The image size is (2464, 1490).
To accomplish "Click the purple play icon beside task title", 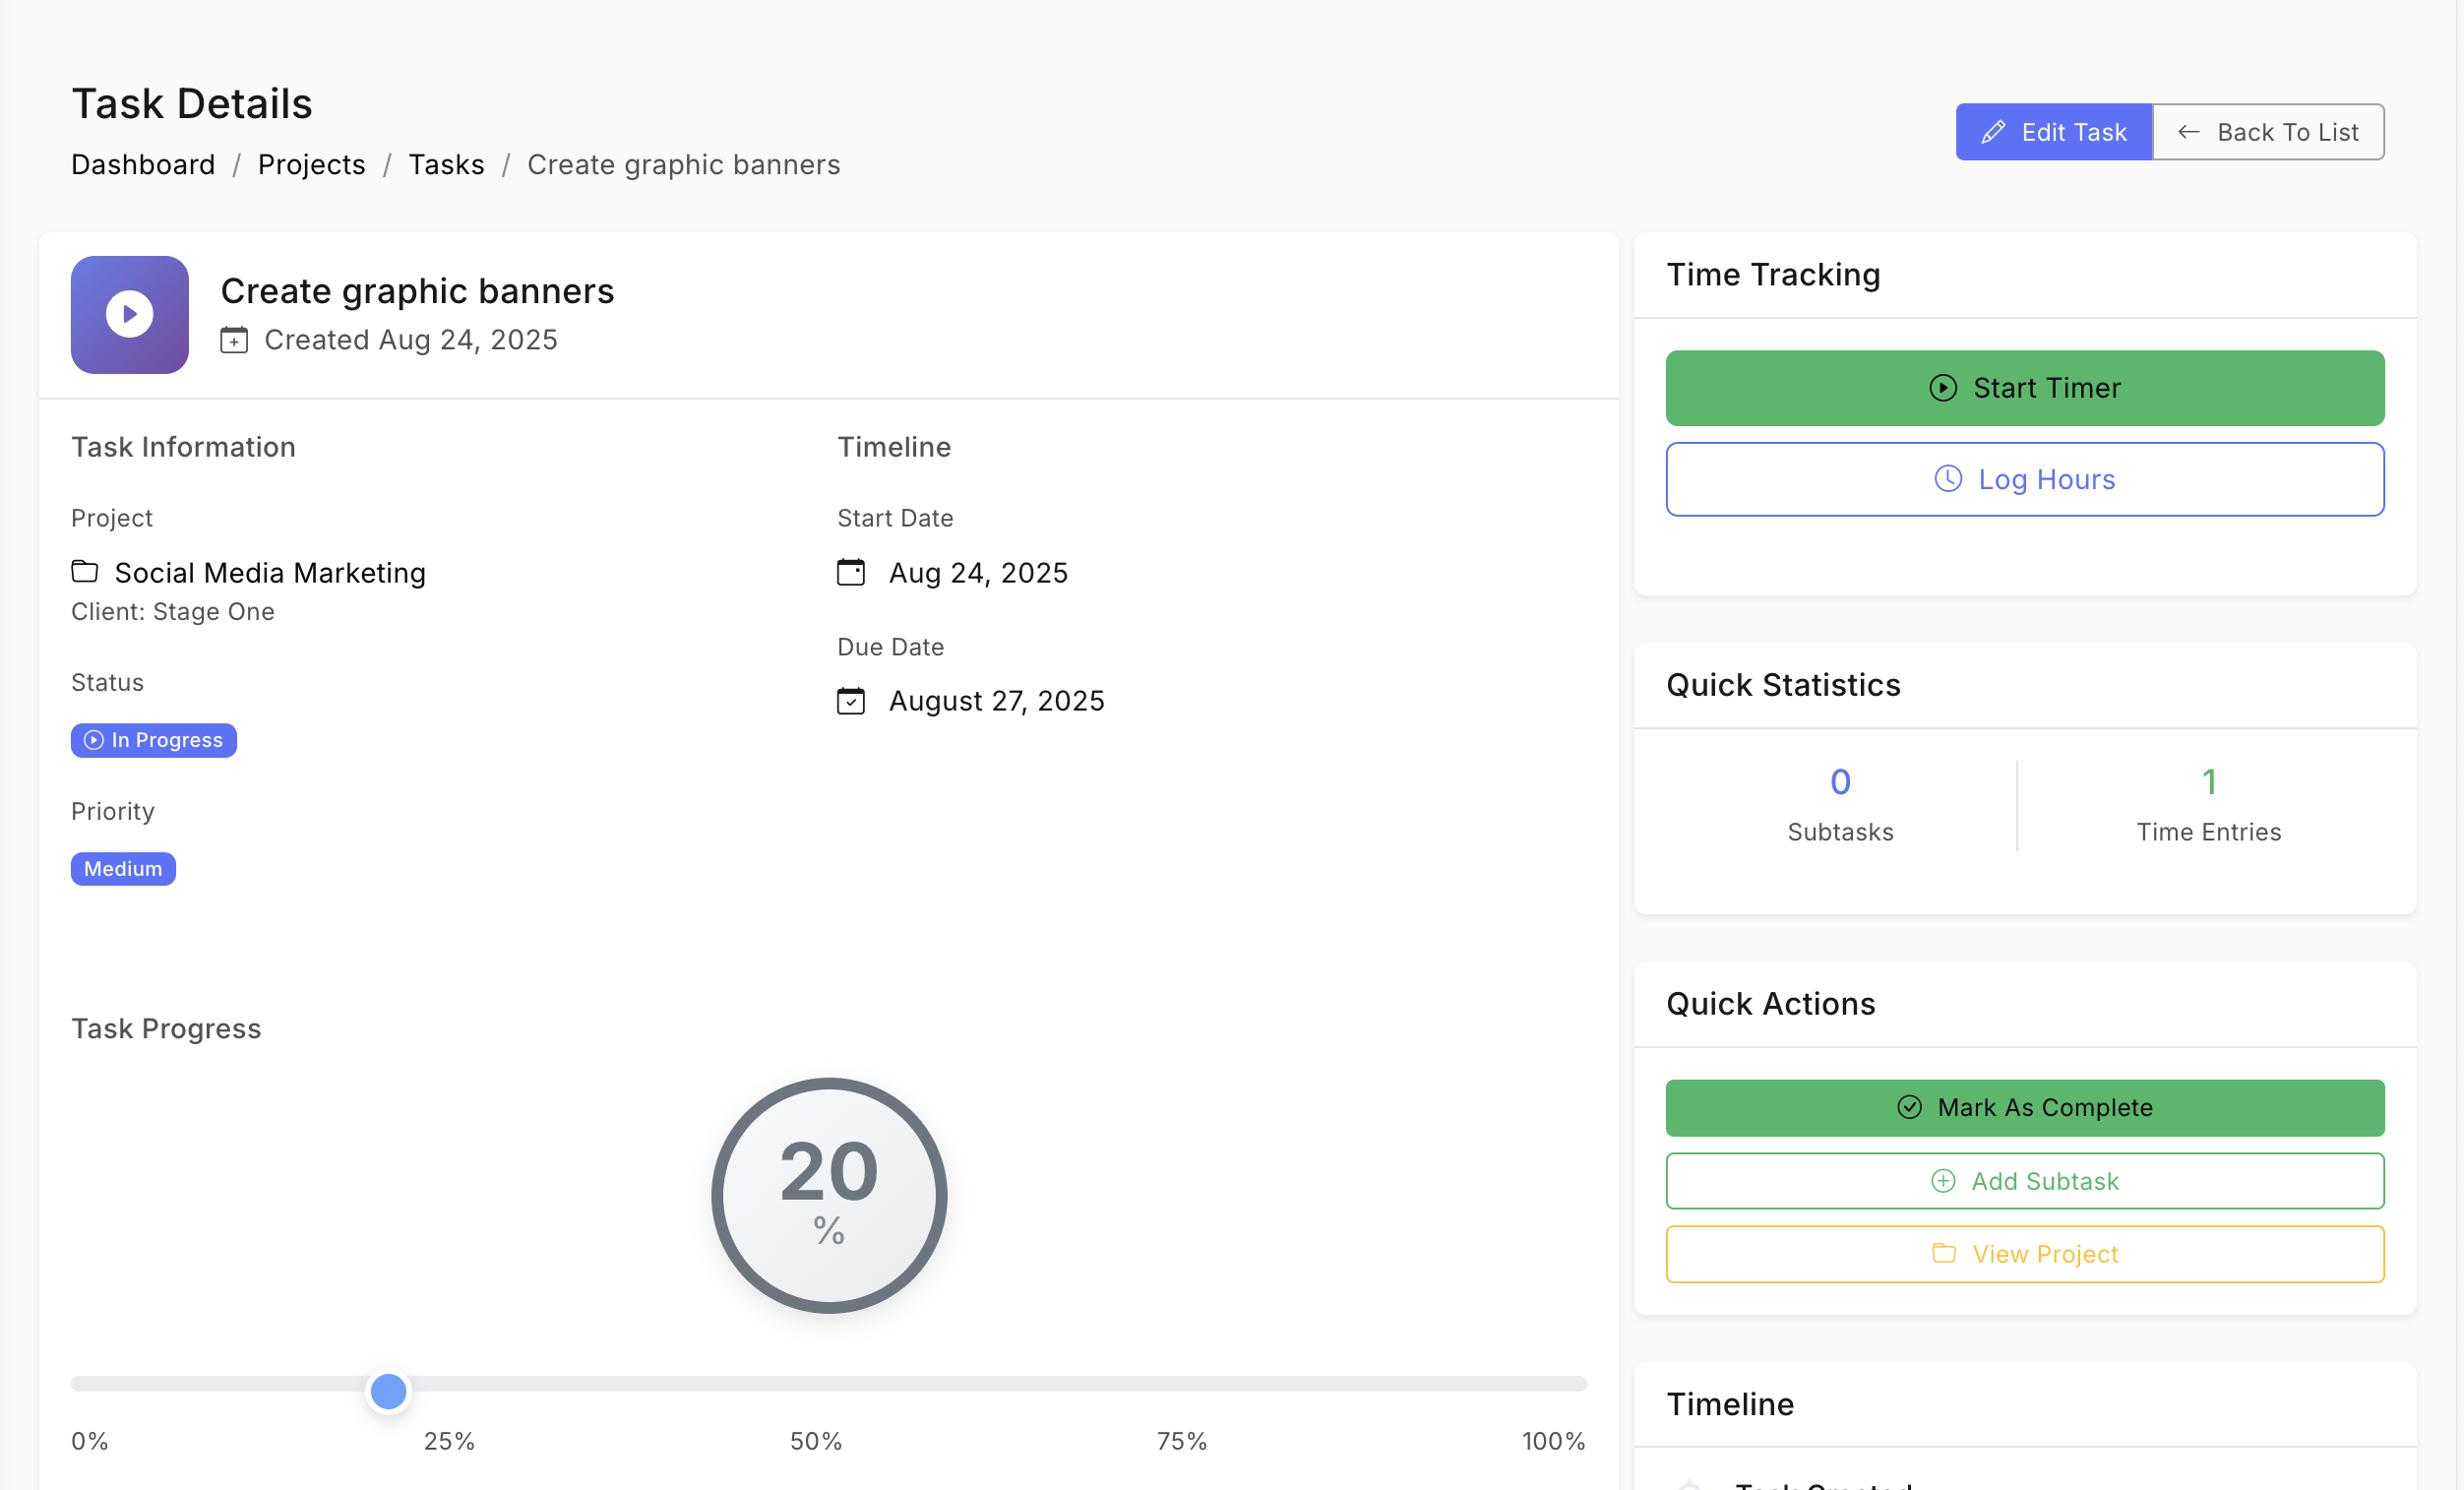I will [130, 315].
